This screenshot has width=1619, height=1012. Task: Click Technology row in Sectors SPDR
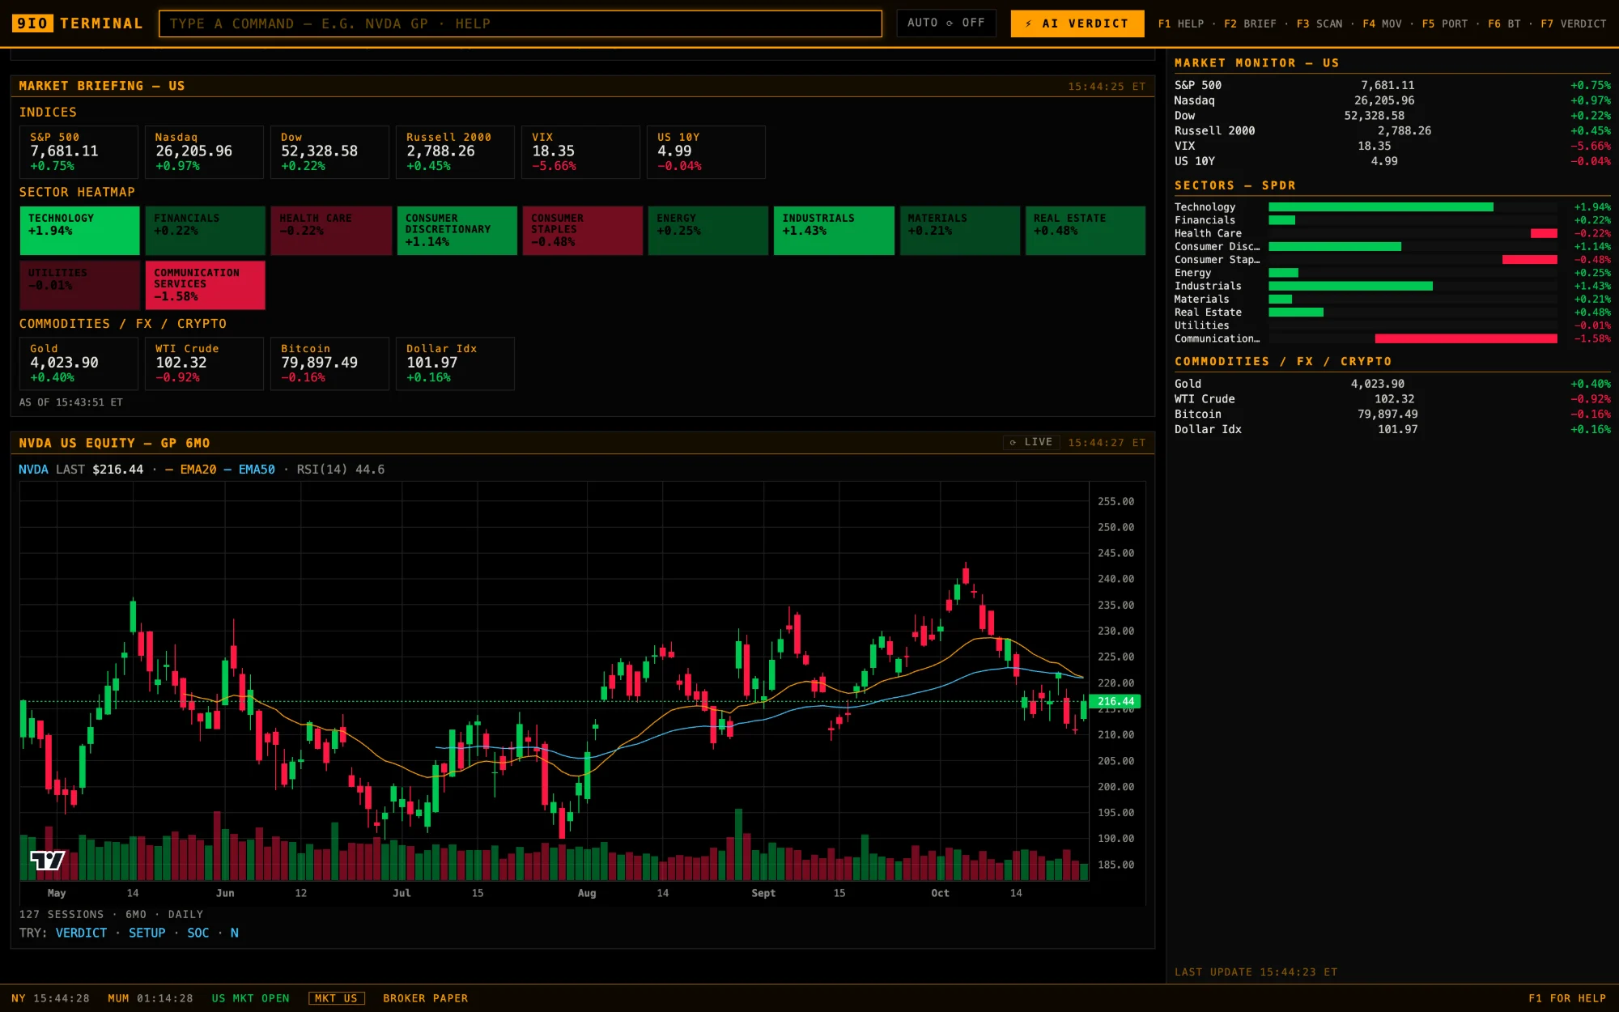(1392, 207)
